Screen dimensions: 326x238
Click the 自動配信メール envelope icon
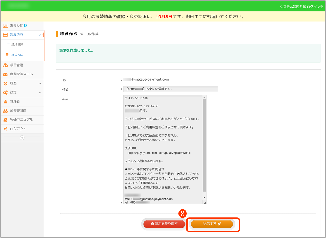click(x=5, y=74)
